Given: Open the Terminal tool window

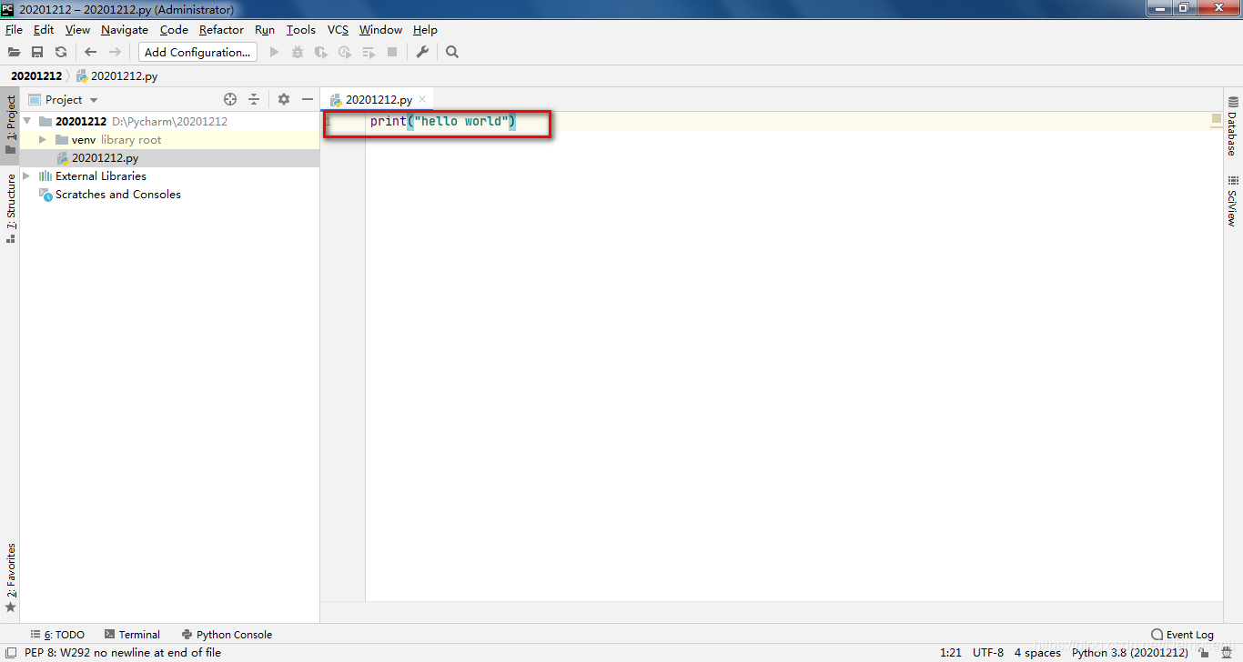Looking at the screenshot, I should (x=132, y=635).
